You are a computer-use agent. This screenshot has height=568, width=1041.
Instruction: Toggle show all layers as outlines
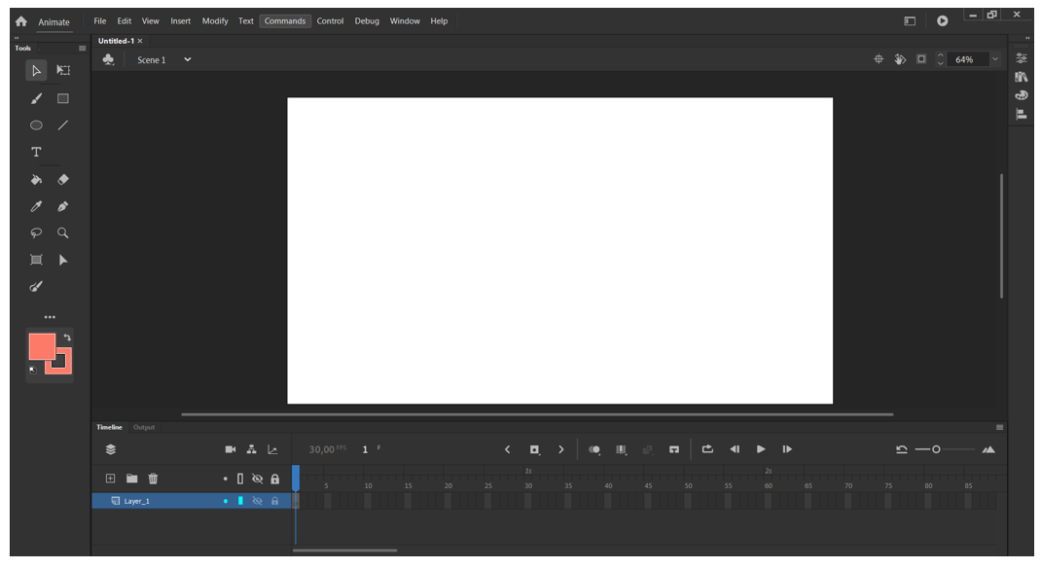[x=240, y=479]
